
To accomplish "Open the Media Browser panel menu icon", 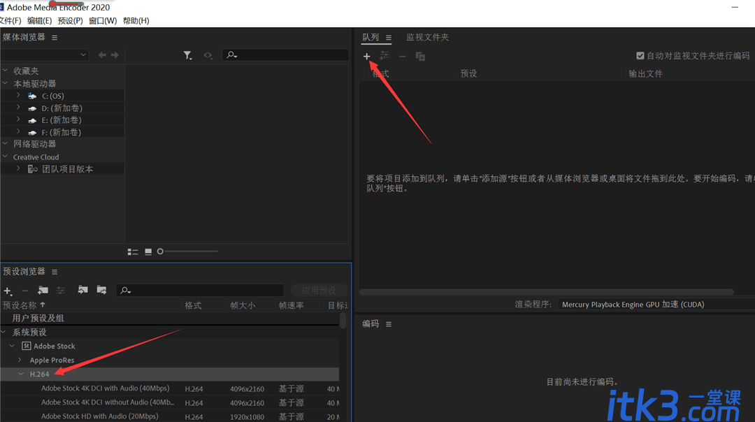I will click(x=55, y=38).
